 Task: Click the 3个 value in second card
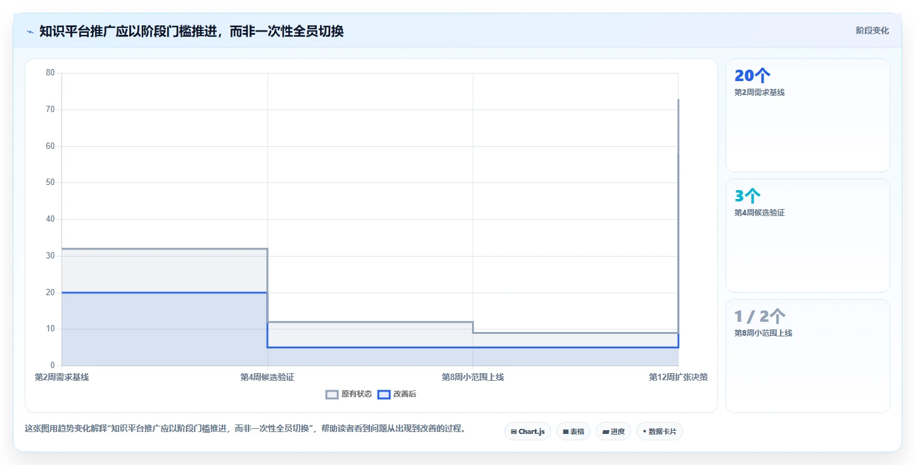tap(747, 196)
